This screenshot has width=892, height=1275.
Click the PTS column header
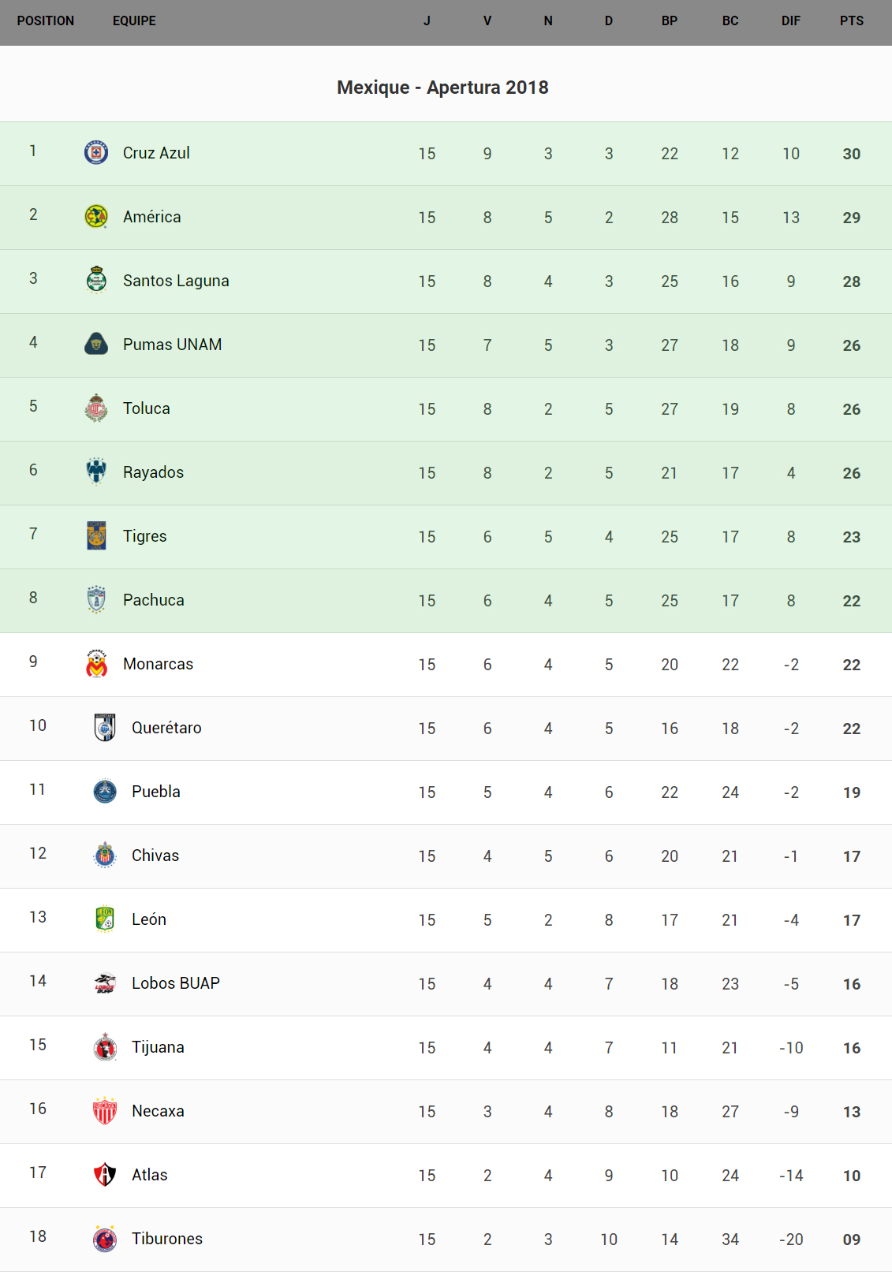tap(851, 21)
